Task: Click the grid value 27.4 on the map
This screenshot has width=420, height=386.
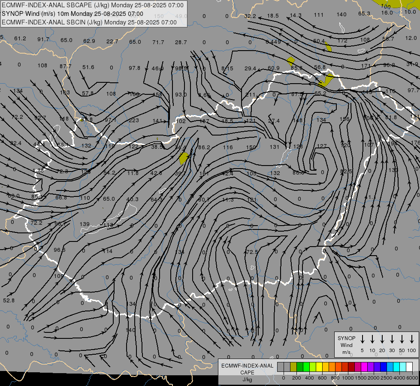Action: (x=274, y=121)
